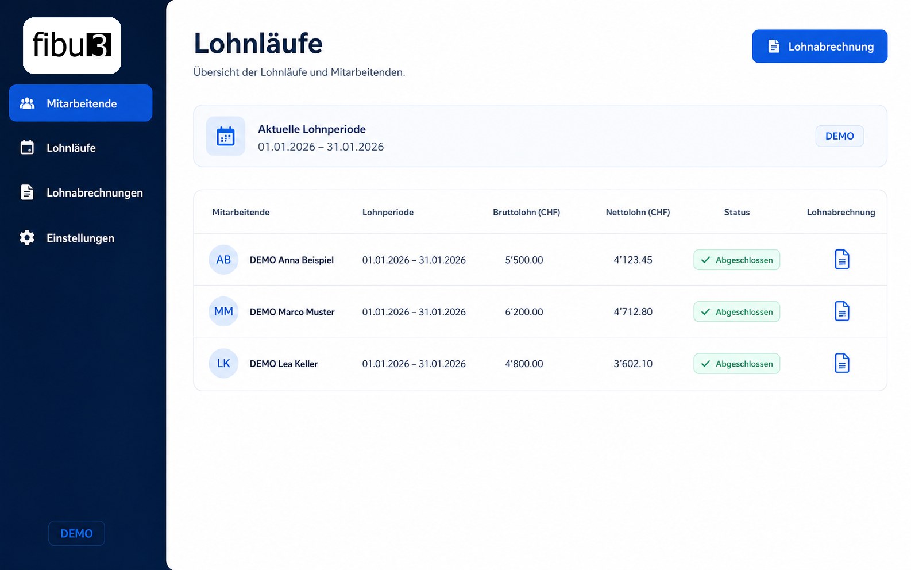Click the Lohnperiode column header

[388, 212]
